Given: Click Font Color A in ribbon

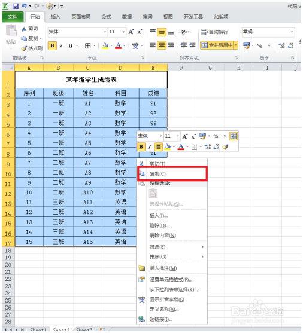Looking at the screenshot, I should (119, 45).
